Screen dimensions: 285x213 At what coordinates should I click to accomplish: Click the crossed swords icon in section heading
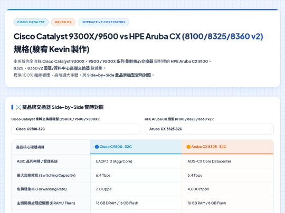[x=18, y=107]
